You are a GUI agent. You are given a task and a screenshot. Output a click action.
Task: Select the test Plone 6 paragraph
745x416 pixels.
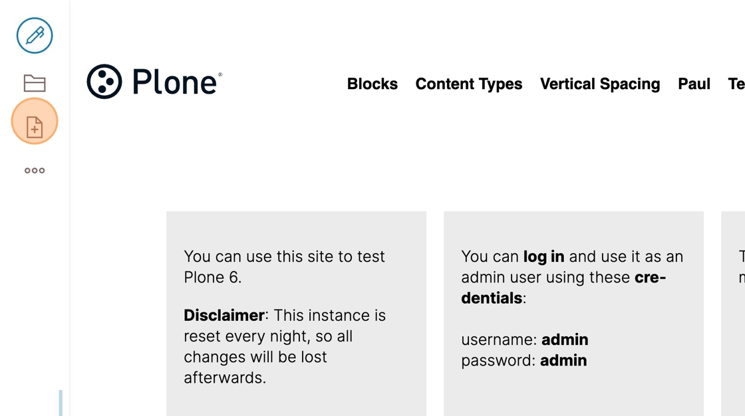coord(284,267)
